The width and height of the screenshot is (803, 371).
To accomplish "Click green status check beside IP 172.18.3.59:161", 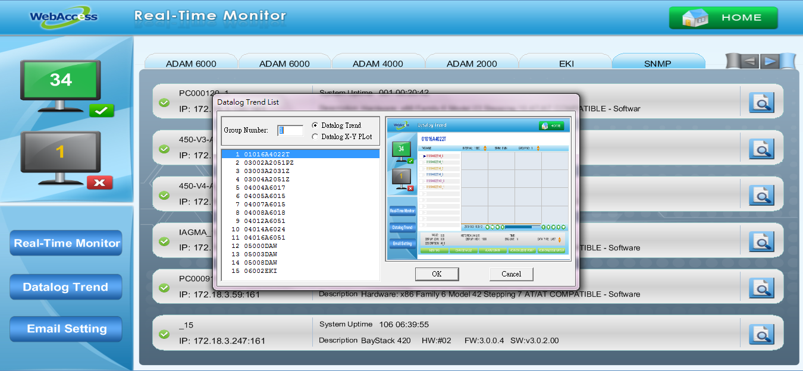I will point(164,288).
